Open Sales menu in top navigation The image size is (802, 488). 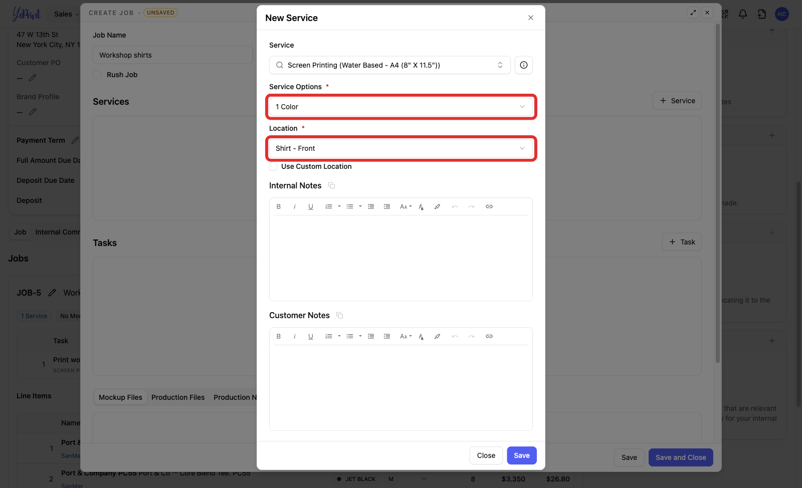(x=66, y=14)
